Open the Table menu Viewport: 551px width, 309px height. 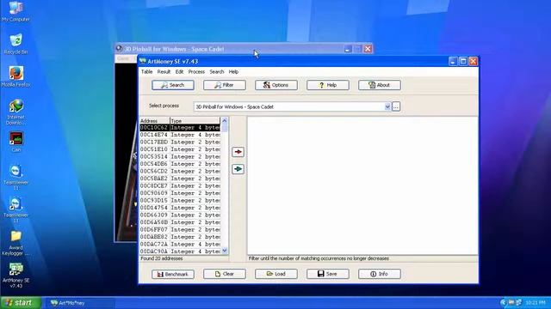tap(146, 71)
